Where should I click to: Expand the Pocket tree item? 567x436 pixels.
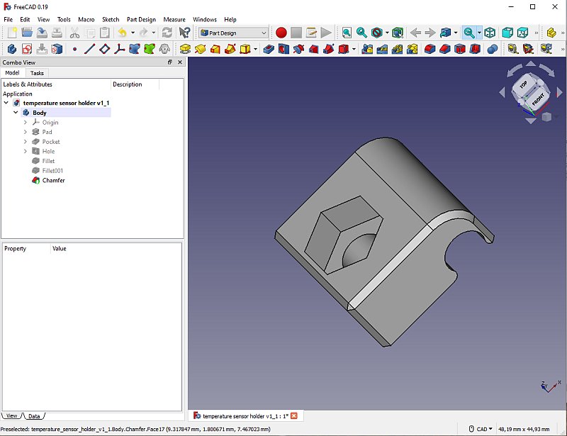pos(26,142)
